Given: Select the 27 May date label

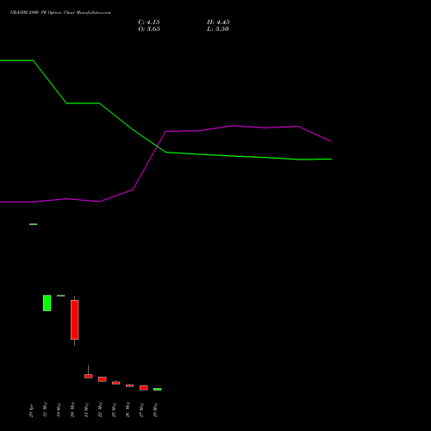Looking at the screenshot, I should click(x=141, y=410).
